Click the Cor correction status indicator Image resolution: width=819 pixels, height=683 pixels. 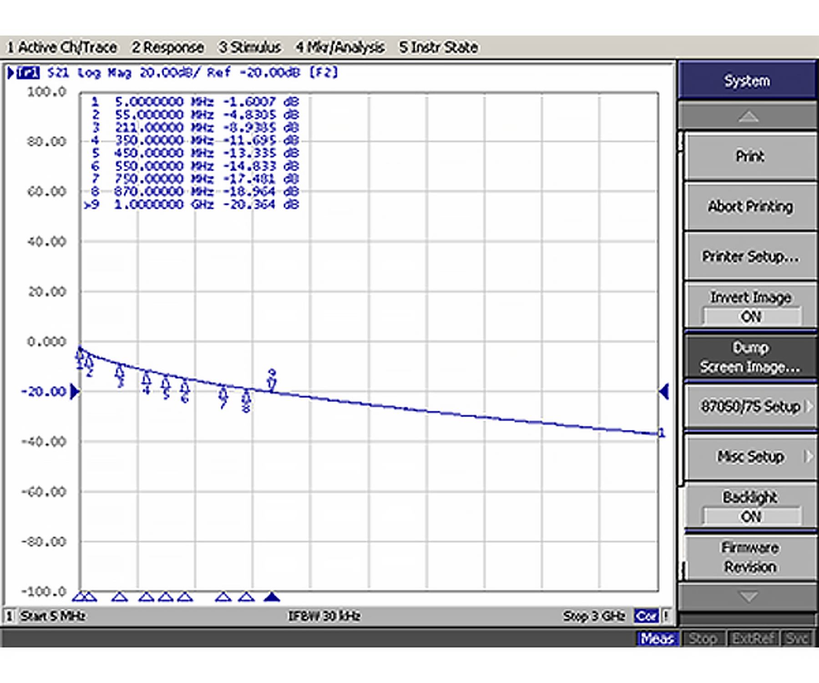coord(646,616)
